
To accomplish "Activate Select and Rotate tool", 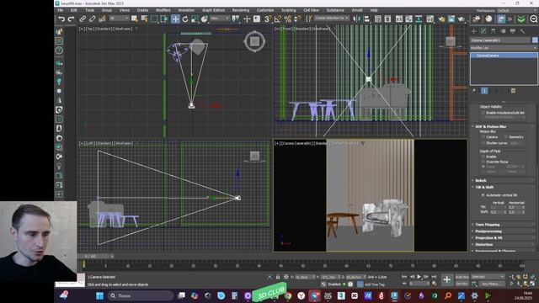I will coord(185,19).
